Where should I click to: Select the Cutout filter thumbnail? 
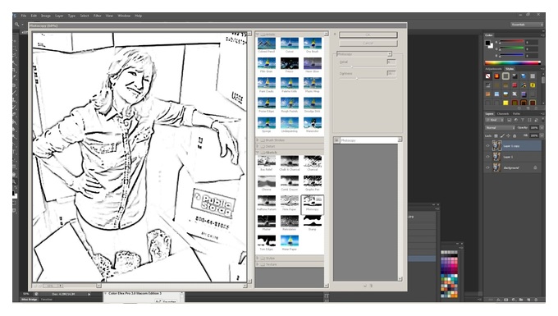290,44
